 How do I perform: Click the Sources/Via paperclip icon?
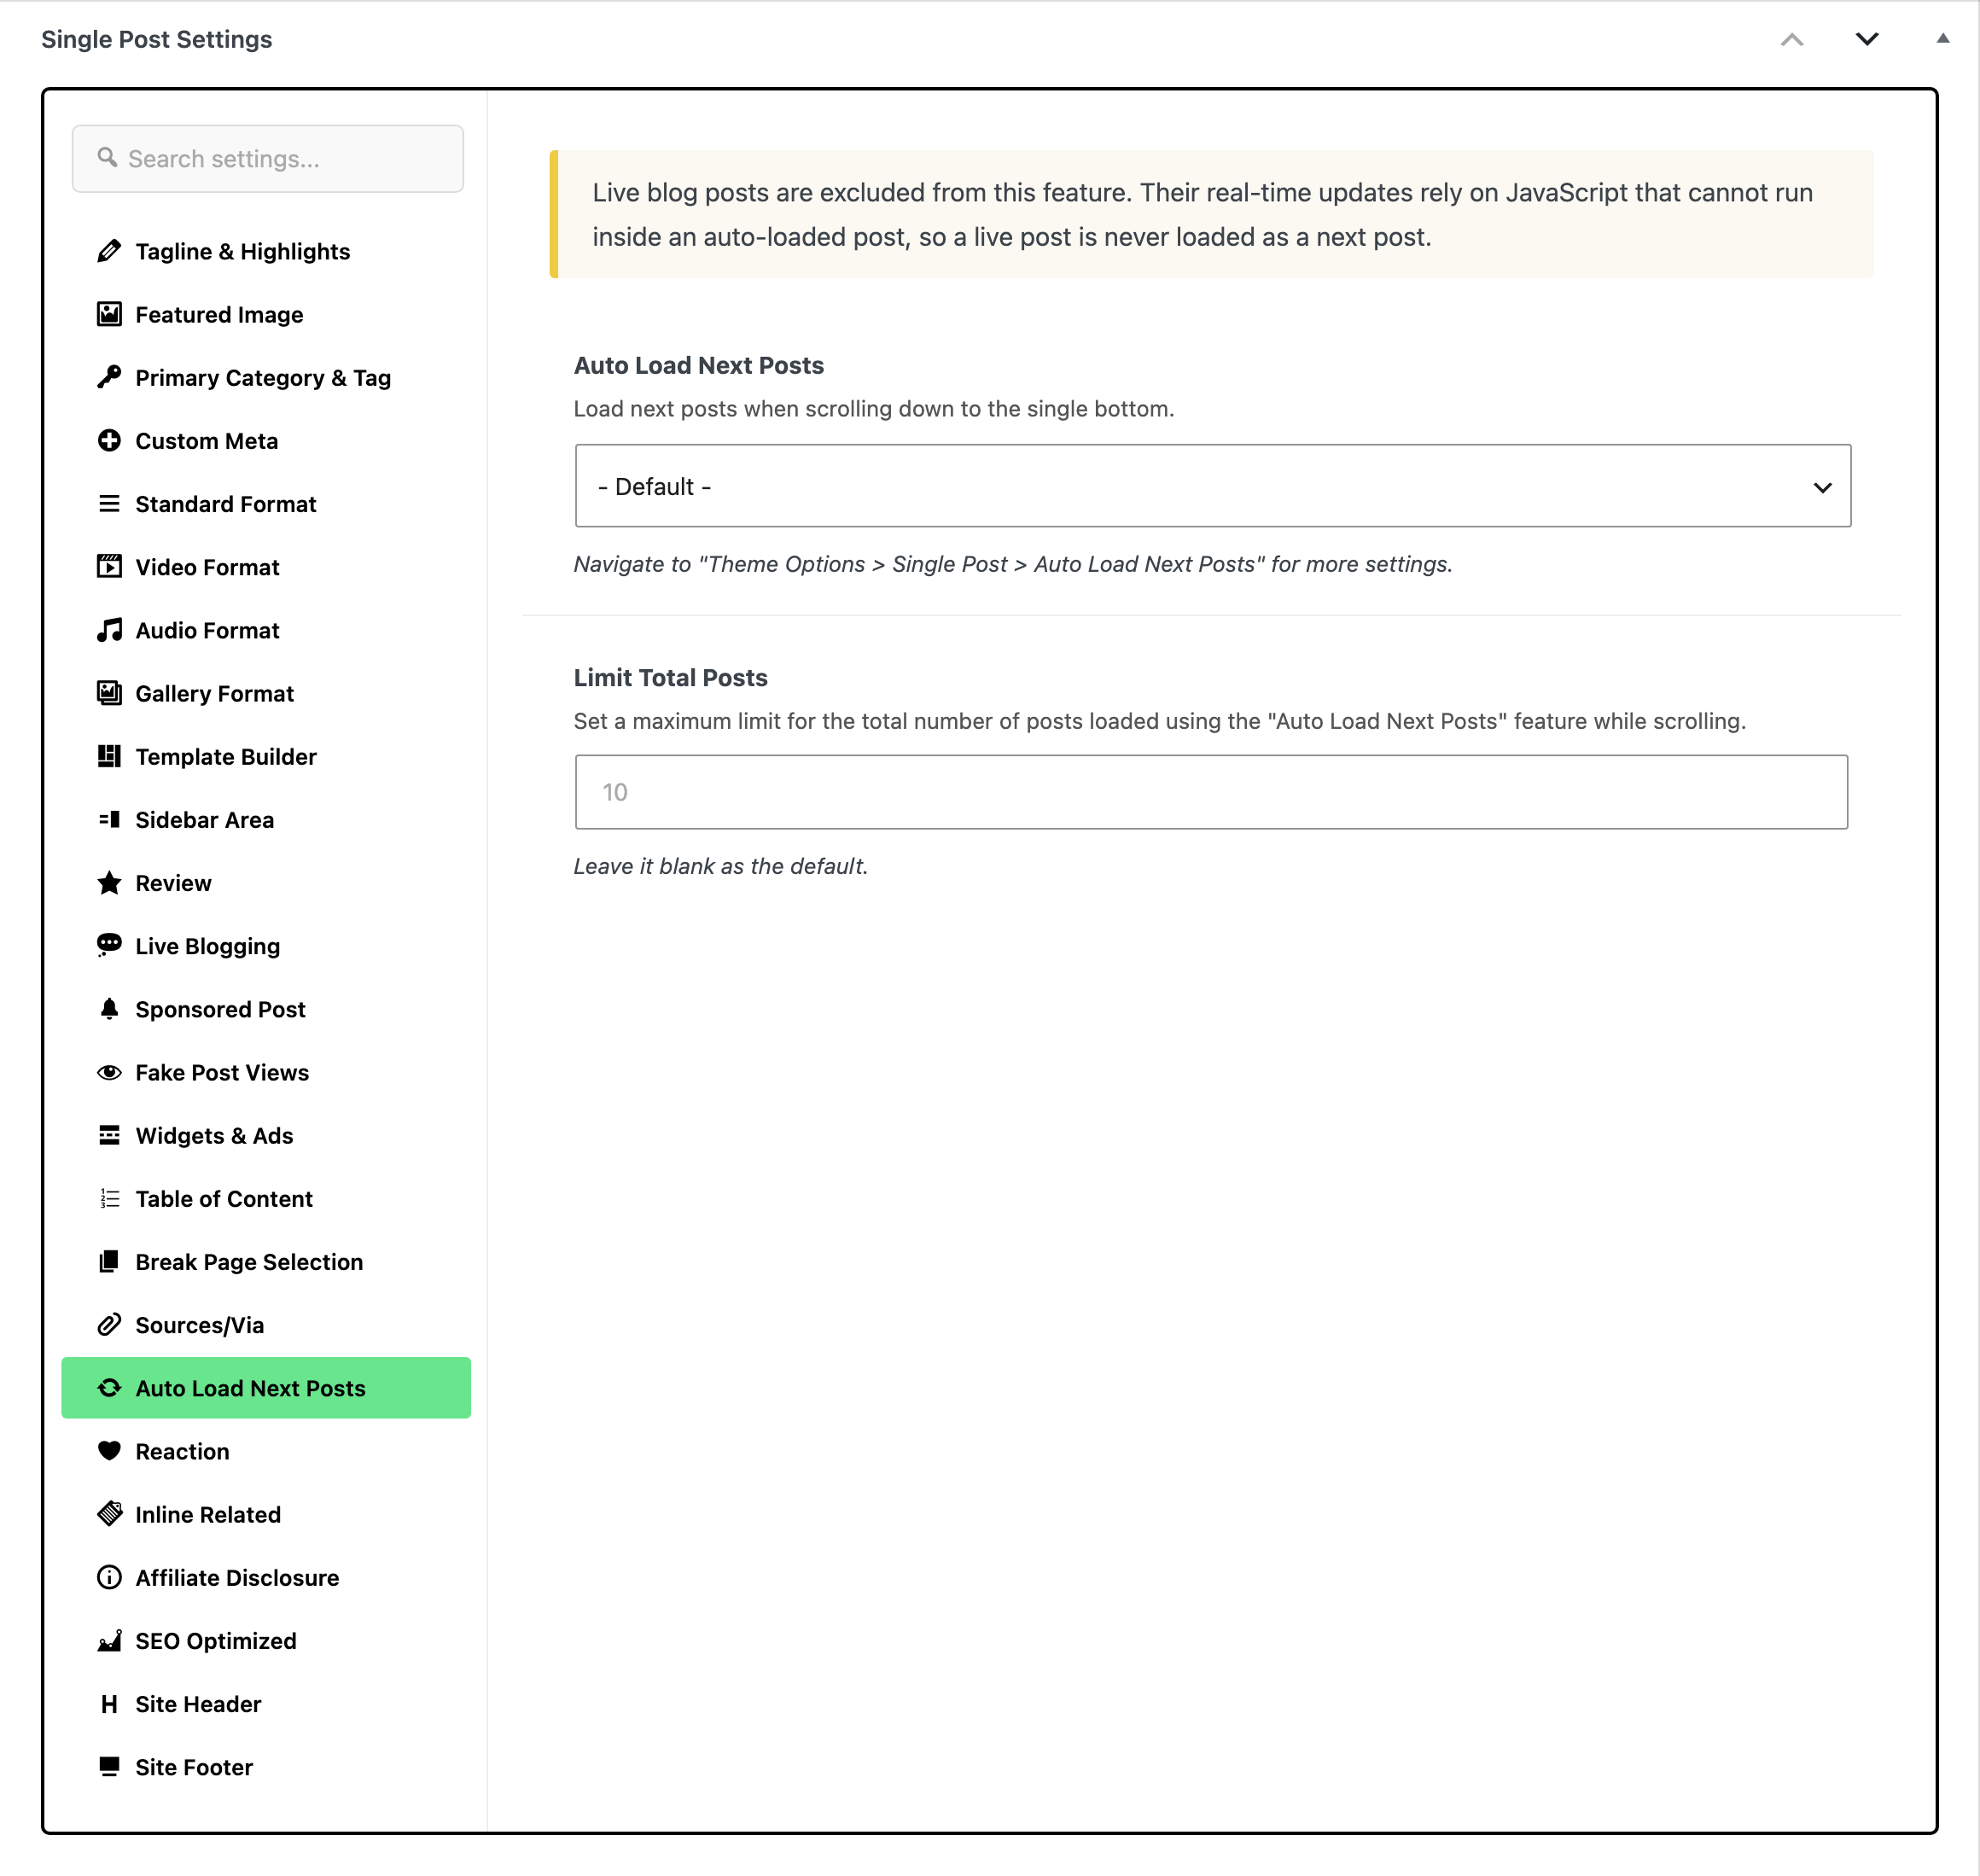point(109,1325)
